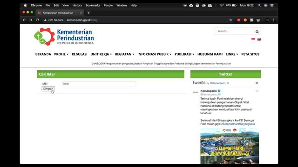Open Chrome's three-dot menu
The image size is (298, 167).
pos(274,20)
